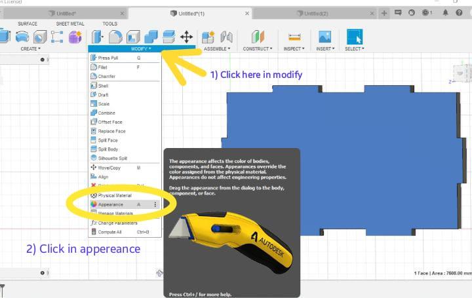This screenshot has height=298, width=472.
Task: Add a new design tab with plus icon
Action: coord(384,13)
